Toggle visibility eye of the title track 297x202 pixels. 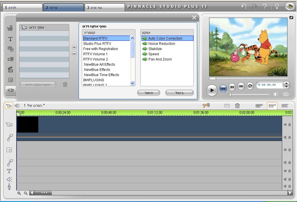click(285, 171)
